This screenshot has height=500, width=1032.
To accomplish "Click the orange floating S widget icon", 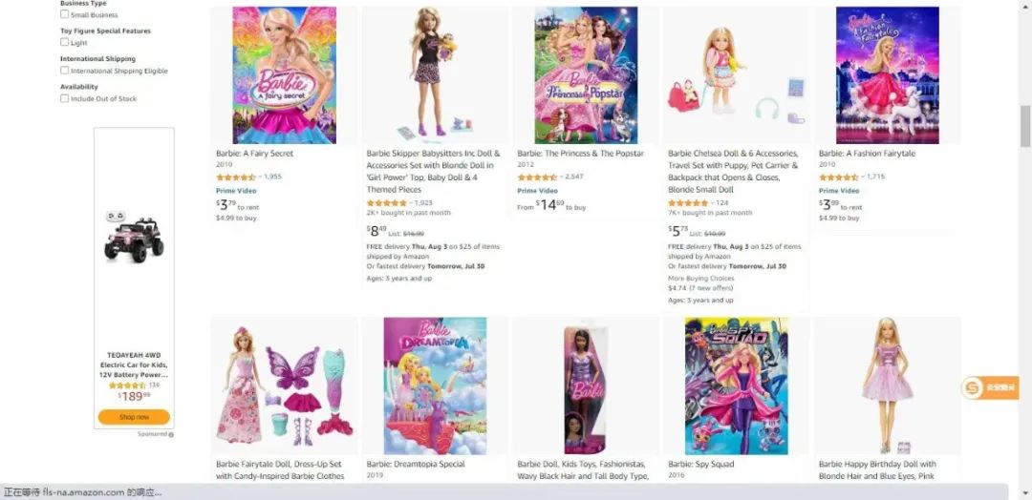I will tap(972, 387).
